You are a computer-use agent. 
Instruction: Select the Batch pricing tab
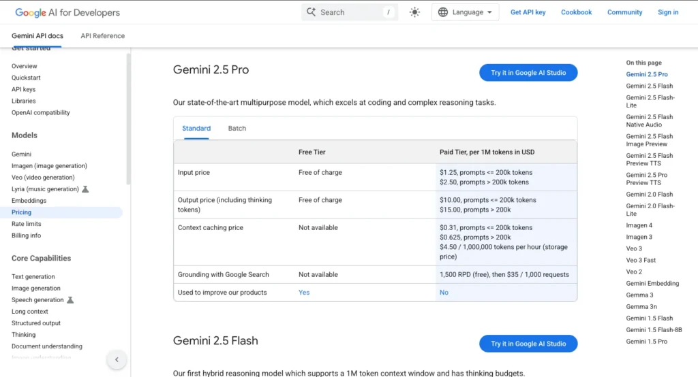tap(237, 128)
